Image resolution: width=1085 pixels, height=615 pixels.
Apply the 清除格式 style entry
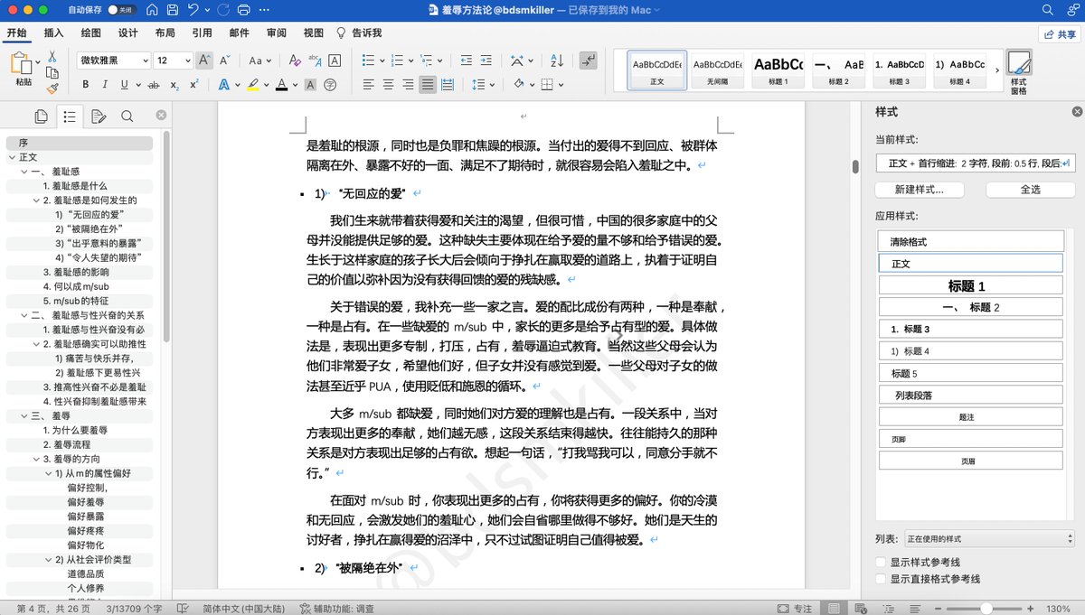click(971, 242)
